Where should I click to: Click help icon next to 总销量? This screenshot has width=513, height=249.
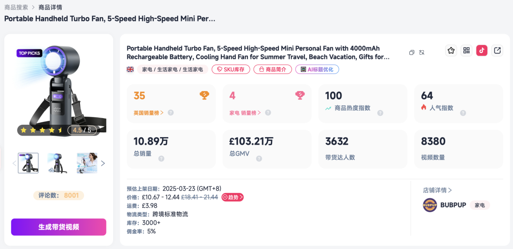tap(161, 158)
